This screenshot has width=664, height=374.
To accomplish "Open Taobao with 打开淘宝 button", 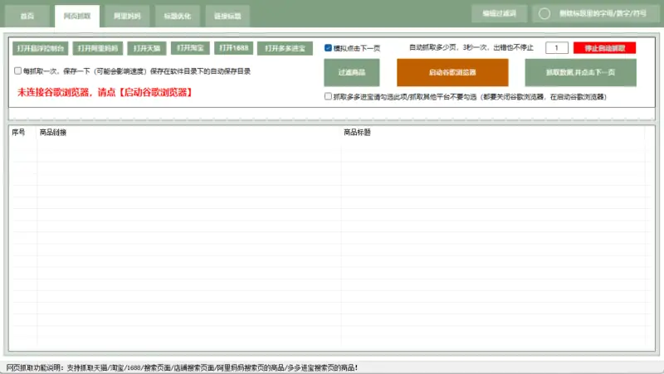I will (189, 48).
